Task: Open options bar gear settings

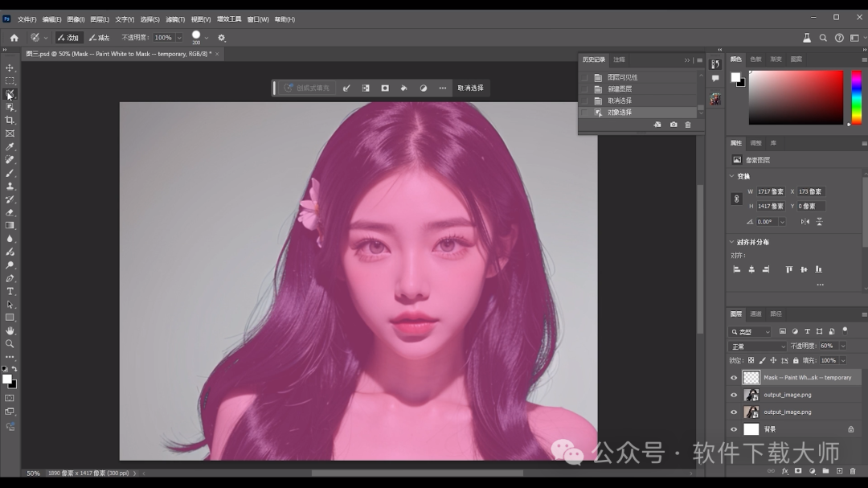Action: coord(222,38)
